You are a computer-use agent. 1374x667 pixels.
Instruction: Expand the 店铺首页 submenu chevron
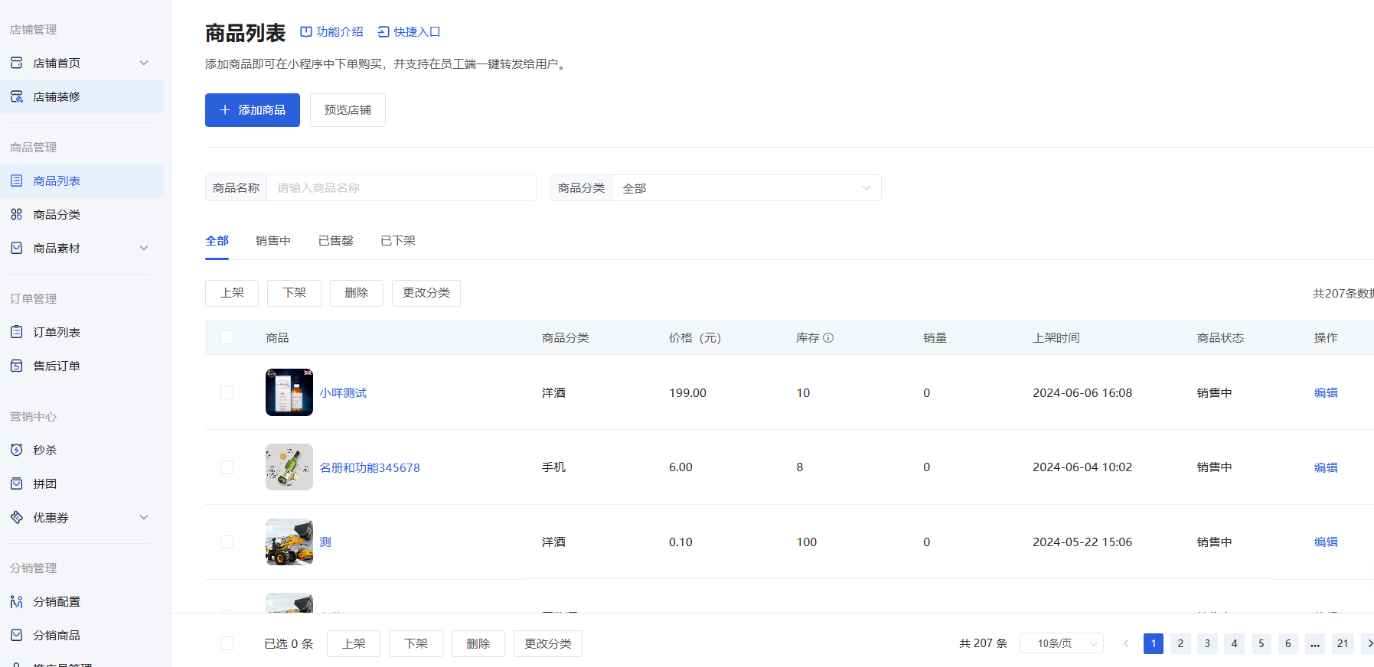[x=144, y=63]
